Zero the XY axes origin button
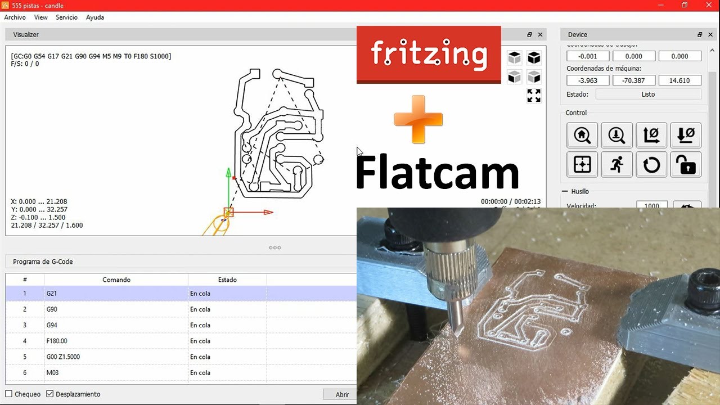The height and width of the screenshot is (405, 720). (x=651, y=135)
